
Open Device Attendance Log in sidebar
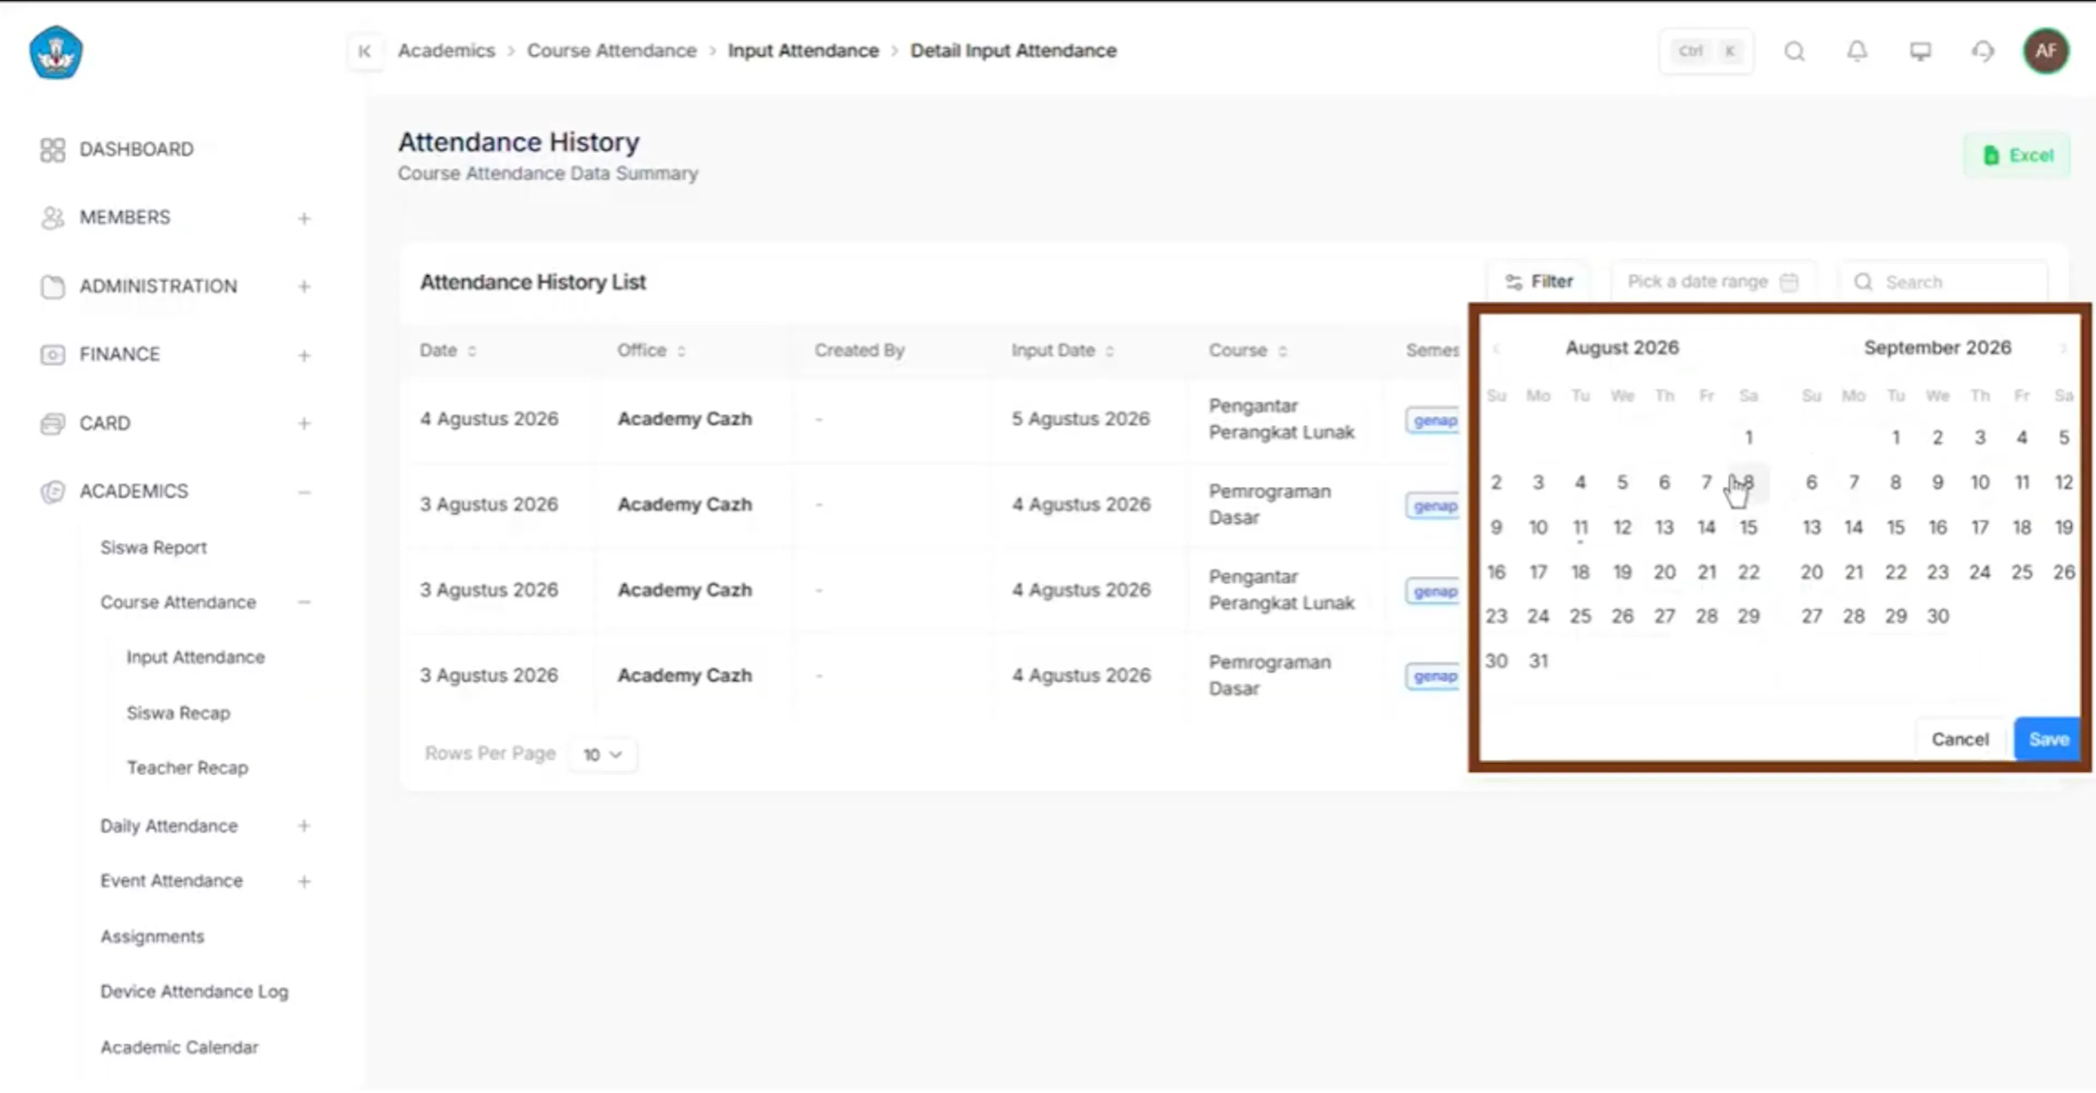coord(194,992)
